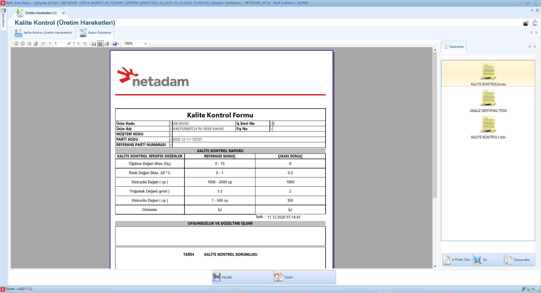Switch to the Kalite Kontrol (Üretim Hareketleri) tab
The height and width of the screenshot is (293, 541).
pyautogui.click(x=44, y=33)
